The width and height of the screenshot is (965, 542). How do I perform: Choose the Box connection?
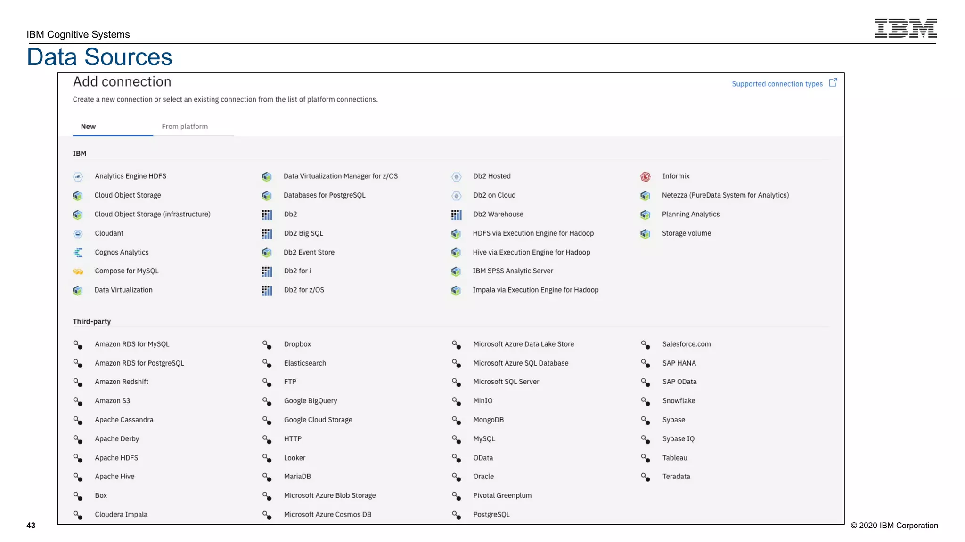pos(101,495)
